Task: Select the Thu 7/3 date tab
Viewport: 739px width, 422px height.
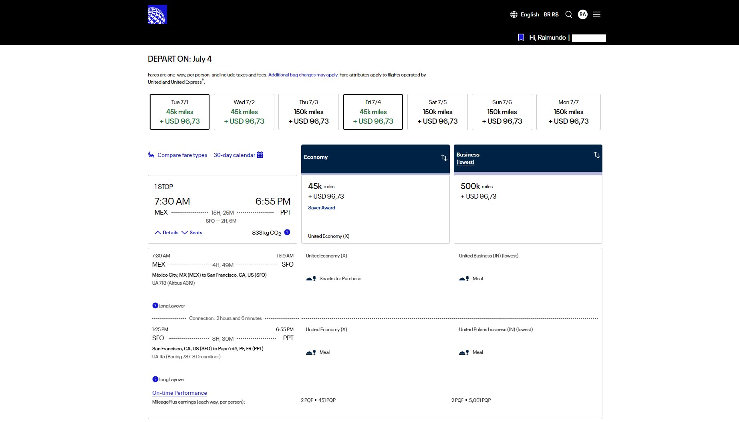Action: pyautogui.click(x=309, y=112)
